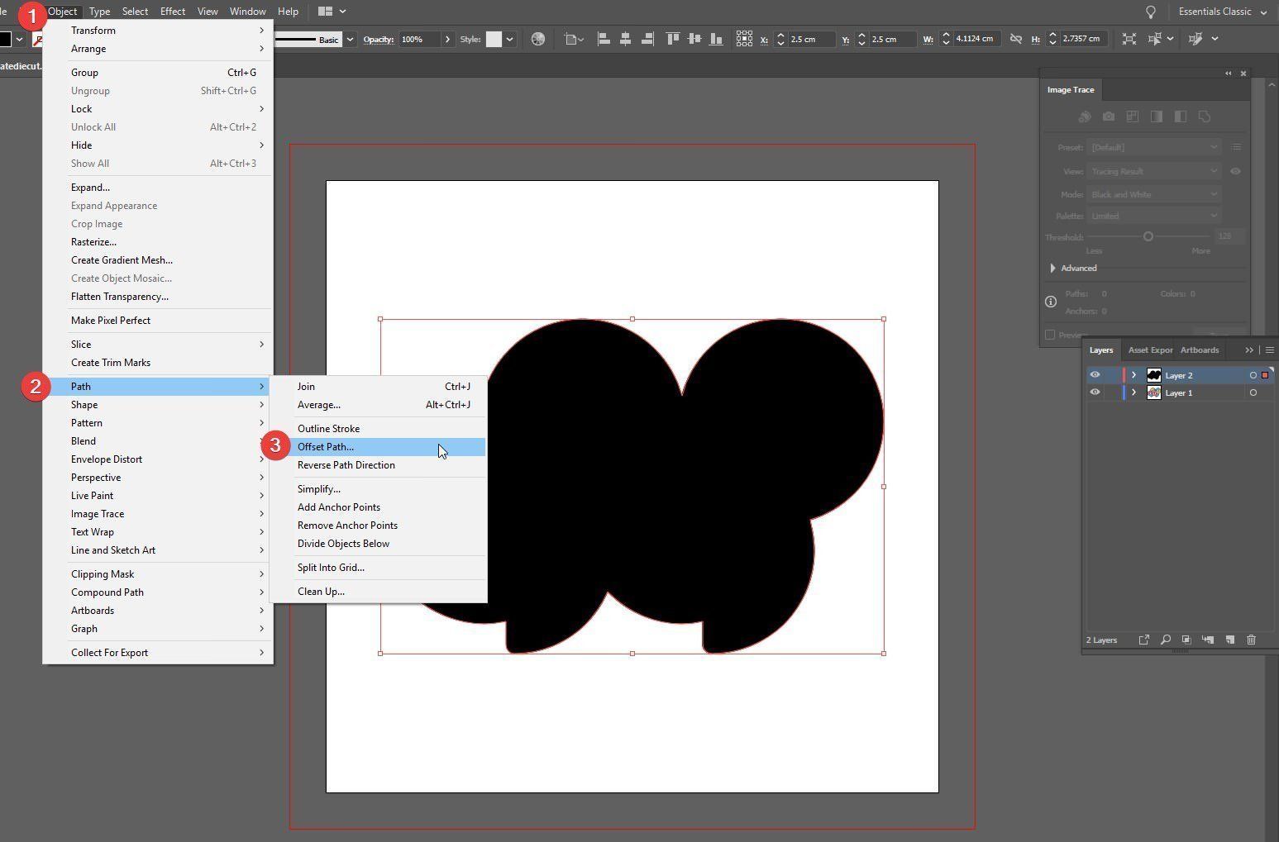The width and height of the screenshot is (1279, 842).
Task: Switch to the Asset Export tab
Action: pyautogui.click(x=1149, y=350)
